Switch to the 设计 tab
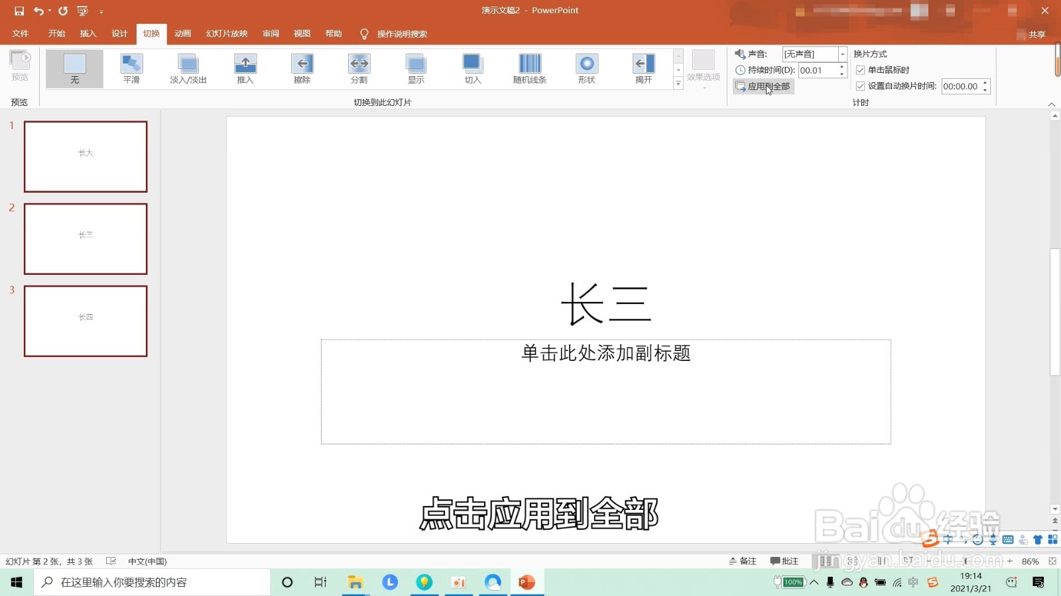The height and width of the screenshot is (596, 1061). pyautogui.click(x=119, y=34)
